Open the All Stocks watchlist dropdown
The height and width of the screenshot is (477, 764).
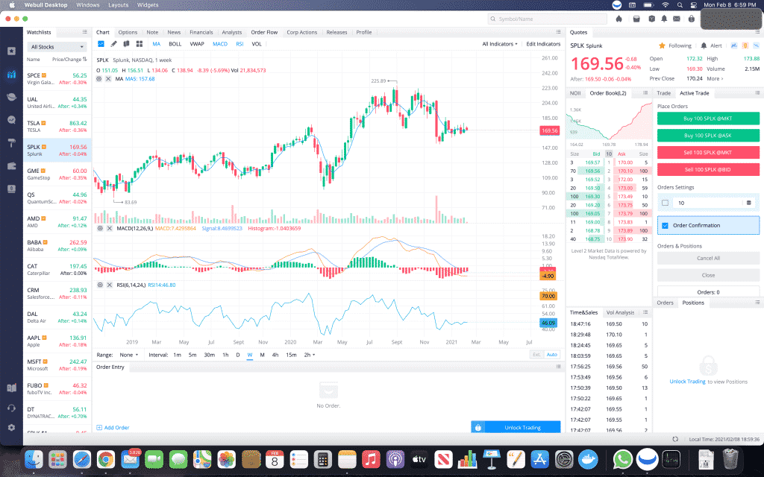57,47
